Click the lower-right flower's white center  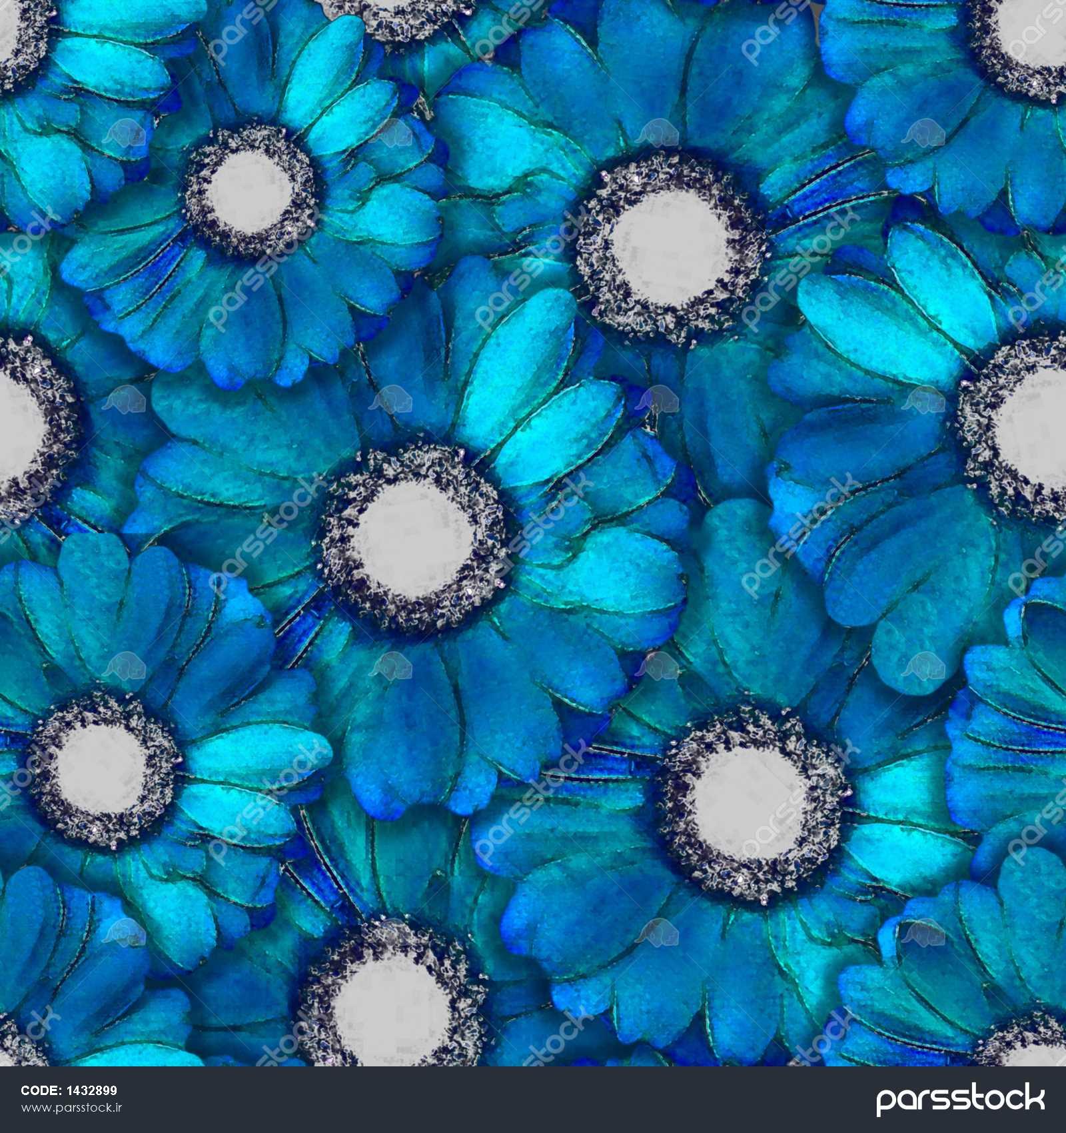[752, 804]
